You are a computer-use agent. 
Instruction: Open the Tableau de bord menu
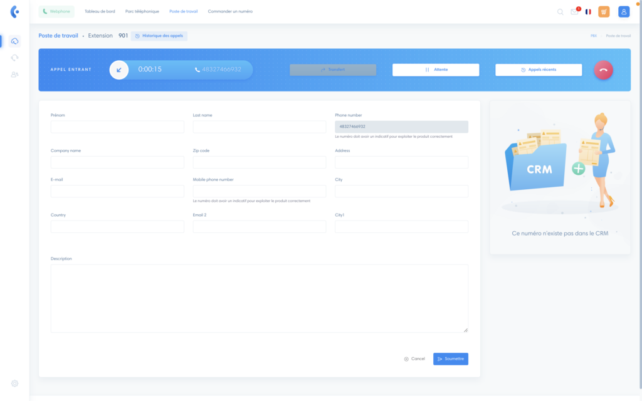pyautogui.click(x=100, y=11)
